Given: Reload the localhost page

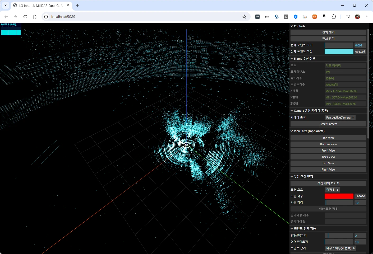Looking at the screenshot, I should [x=25, y=17].
